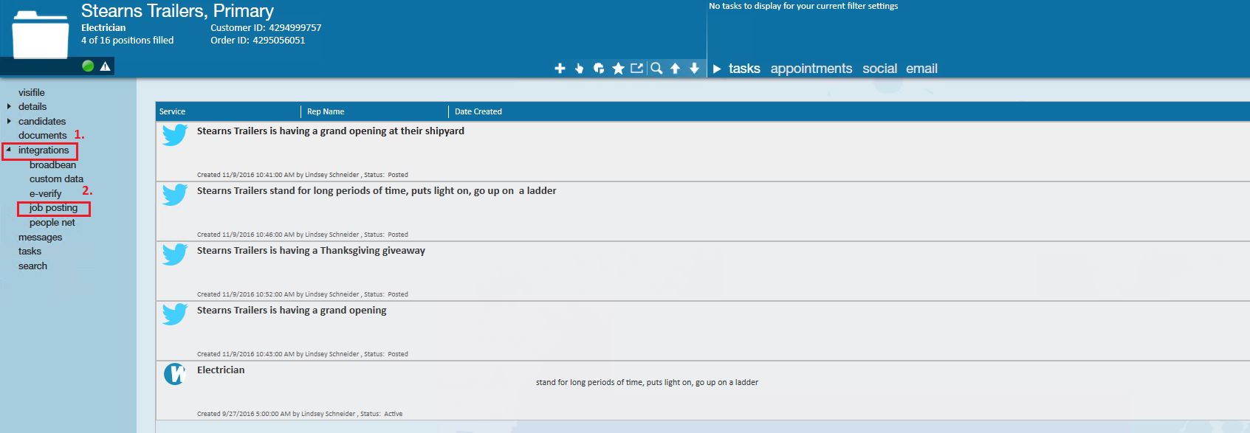Click Twitter icon for Thanksgiving giveaway post
This screenshot has height=433, width=1250.
point(175,254)
